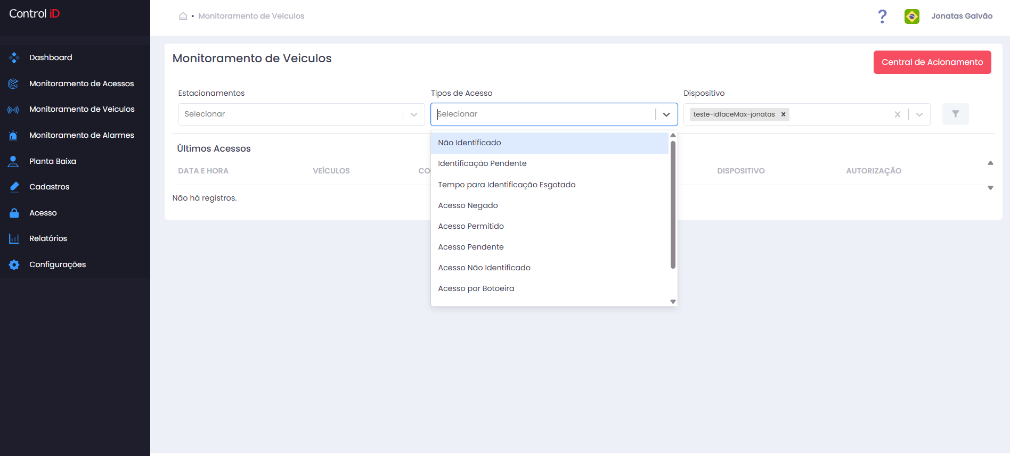Expand the Estacionamentos dropdown chevron
Viewport: 1010px width, 456px height.
(414, 114)
